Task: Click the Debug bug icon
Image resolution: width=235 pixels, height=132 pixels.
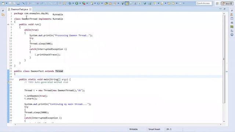Action: pos(70,3)
